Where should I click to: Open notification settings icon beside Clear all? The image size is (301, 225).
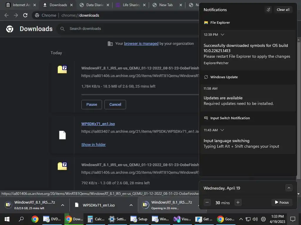click(x=268, y=10)
